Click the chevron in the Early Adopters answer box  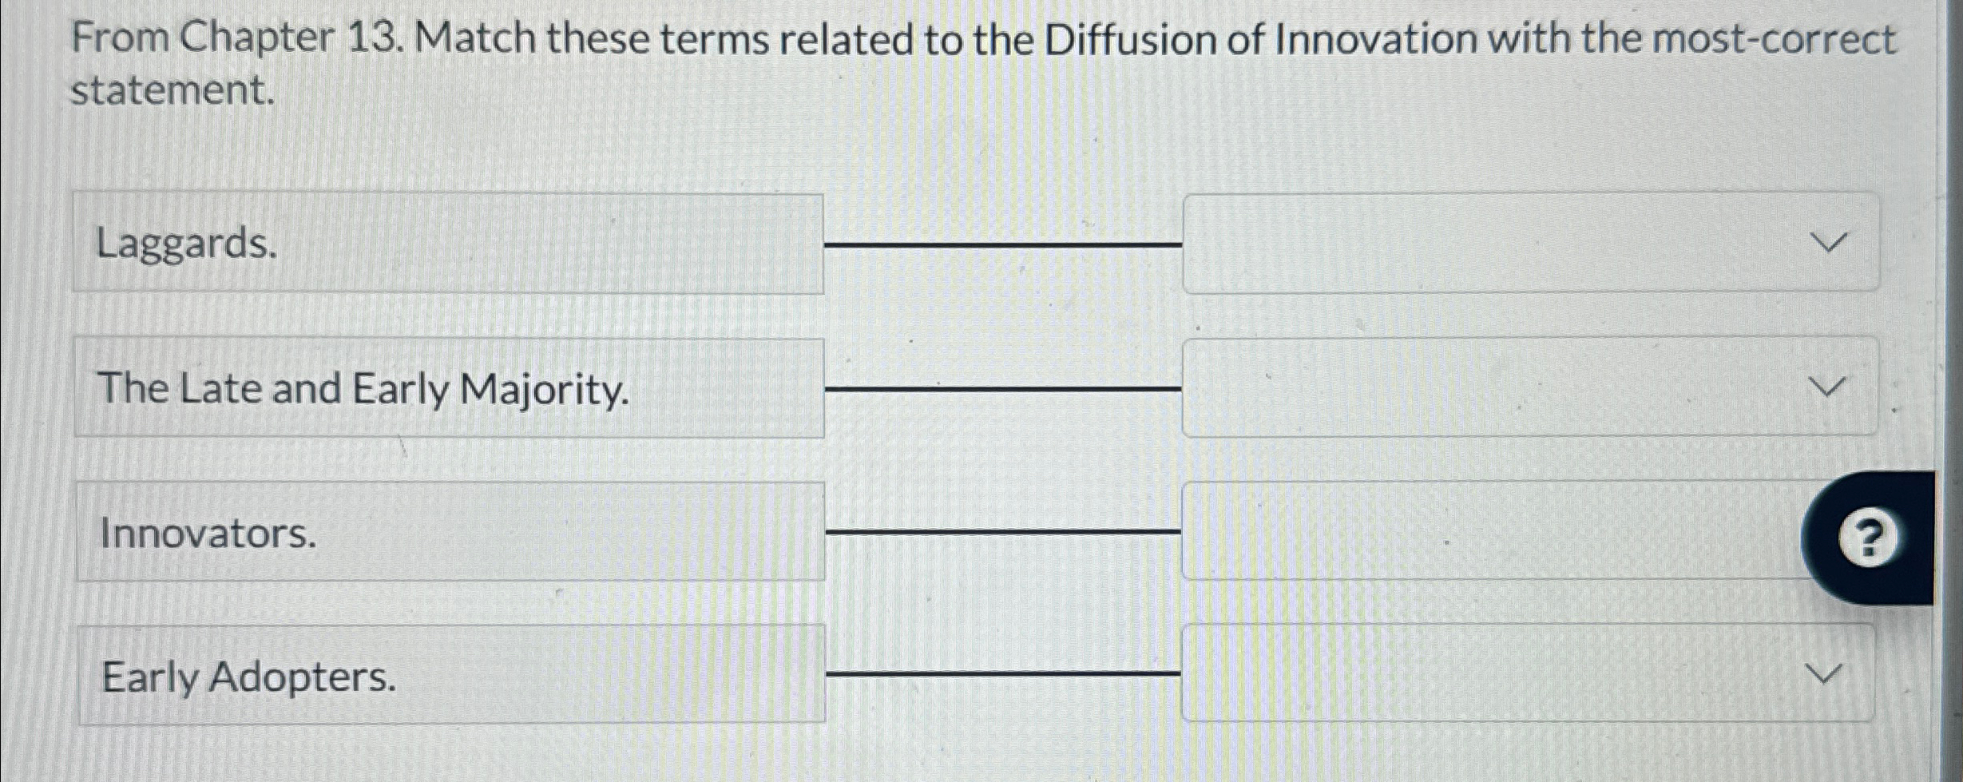click(x=1825, y=675)
